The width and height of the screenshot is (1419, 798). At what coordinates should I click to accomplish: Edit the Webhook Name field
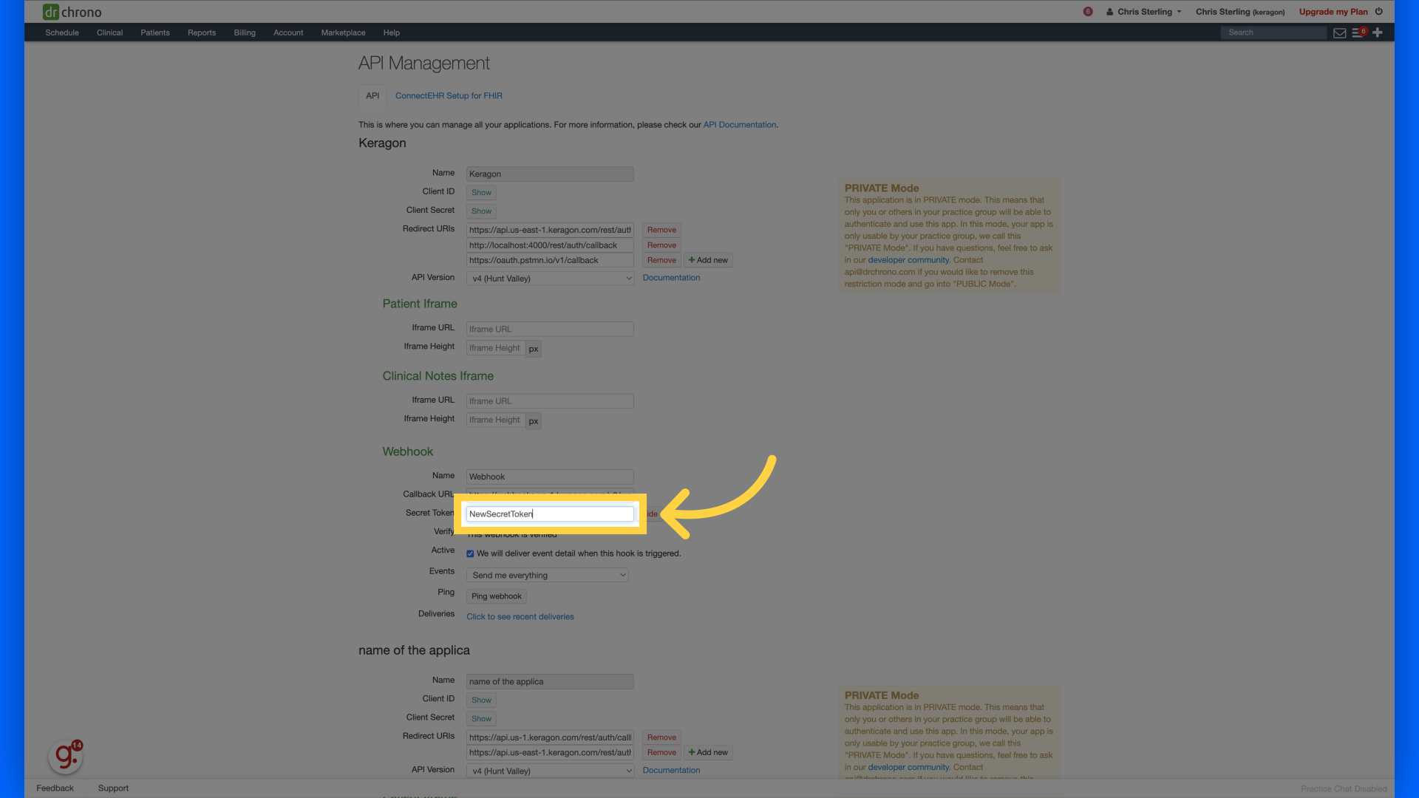point(550,477)
